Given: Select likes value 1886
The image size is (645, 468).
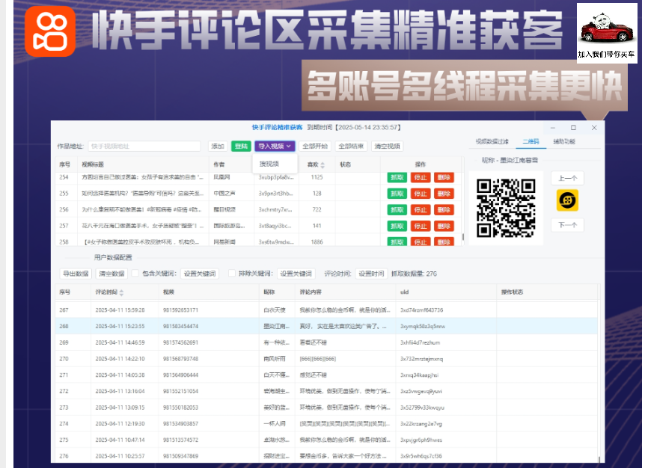Looking at the screenshot, I should coord(317,242).
